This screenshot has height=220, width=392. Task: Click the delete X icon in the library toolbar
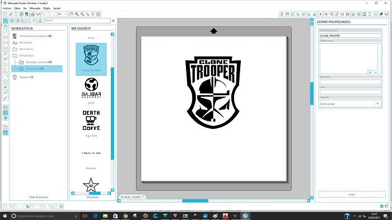(34, 21)
